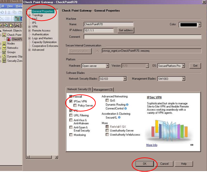Select NAT in the properties tree
Screen dimensions: 207x172
(x=35, y=19)
